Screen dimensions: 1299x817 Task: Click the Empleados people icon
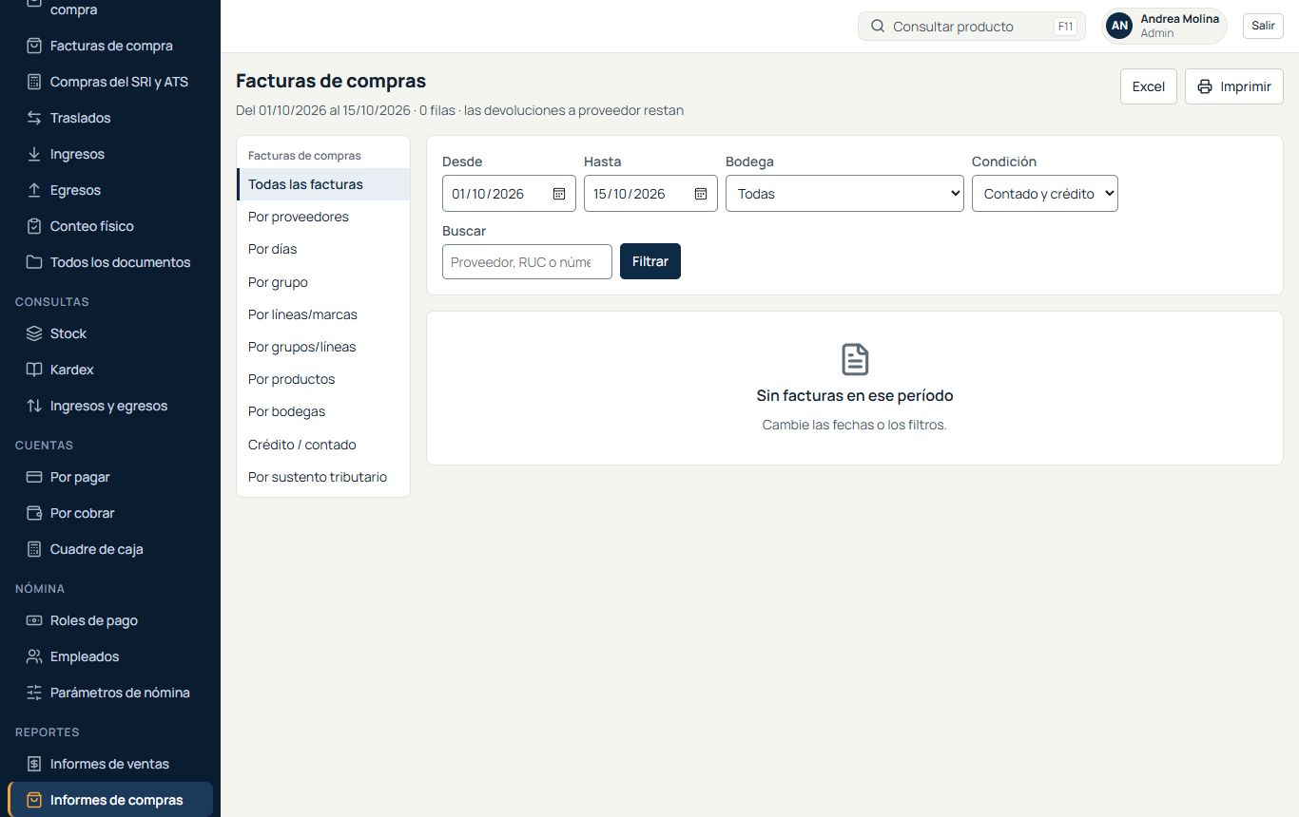pos(34,656)
